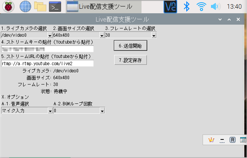
Task: Launch the terminal from the taskbar
Action: click(x=55, y=6)
